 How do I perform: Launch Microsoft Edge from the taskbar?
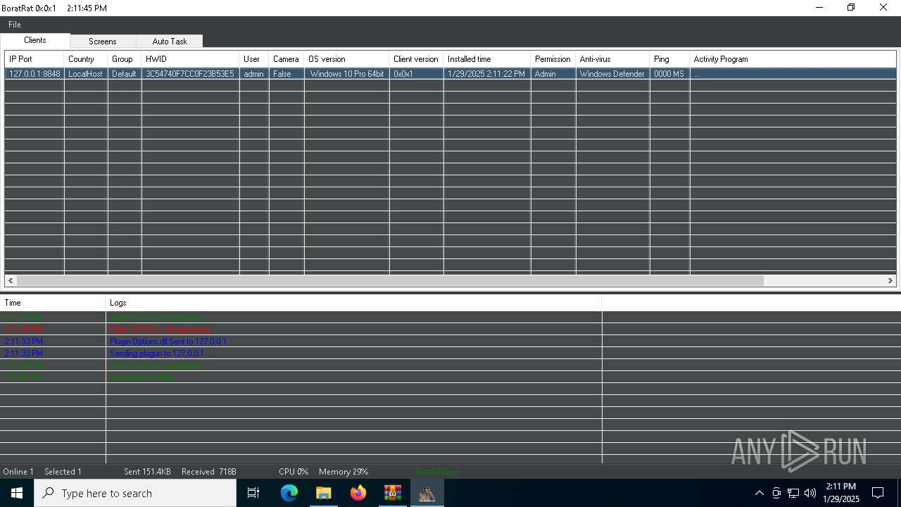tap(289, 493)
